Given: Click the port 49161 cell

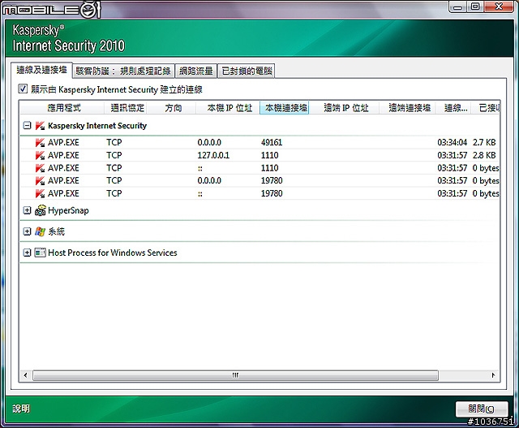Looking at the screenshot, I should (272, 143).
